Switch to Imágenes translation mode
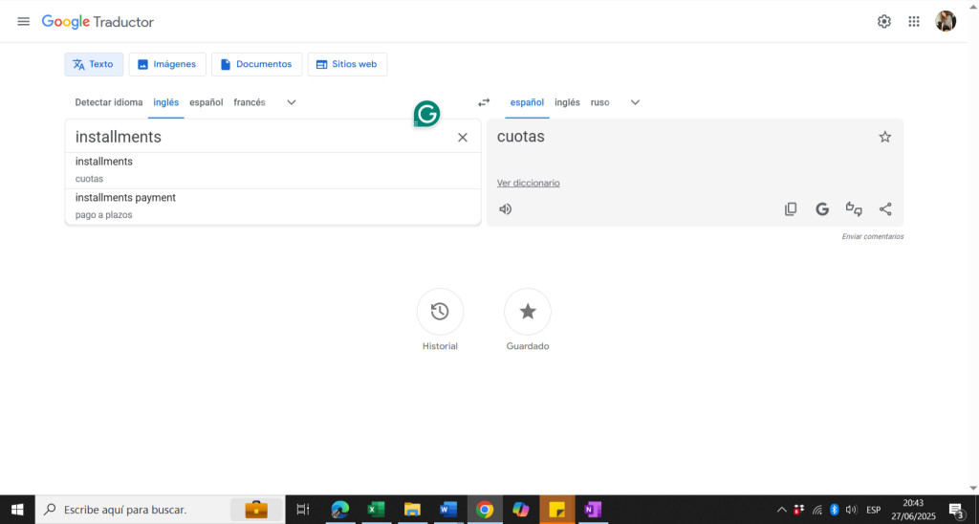979x524 pixels. (167, 64)
